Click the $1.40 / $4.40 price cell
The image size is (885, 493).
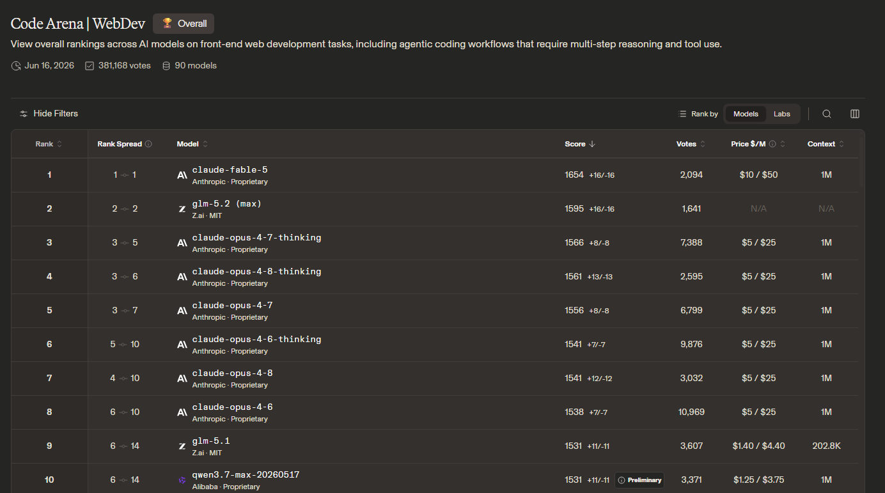[x=758, y=446]
